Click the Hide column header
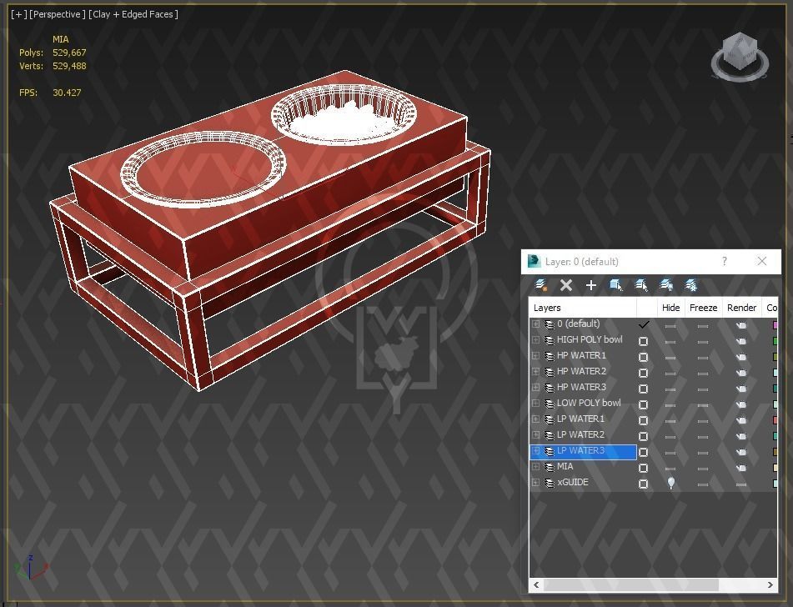The width and height of the screenshot is (793, 607). point(670,308)
